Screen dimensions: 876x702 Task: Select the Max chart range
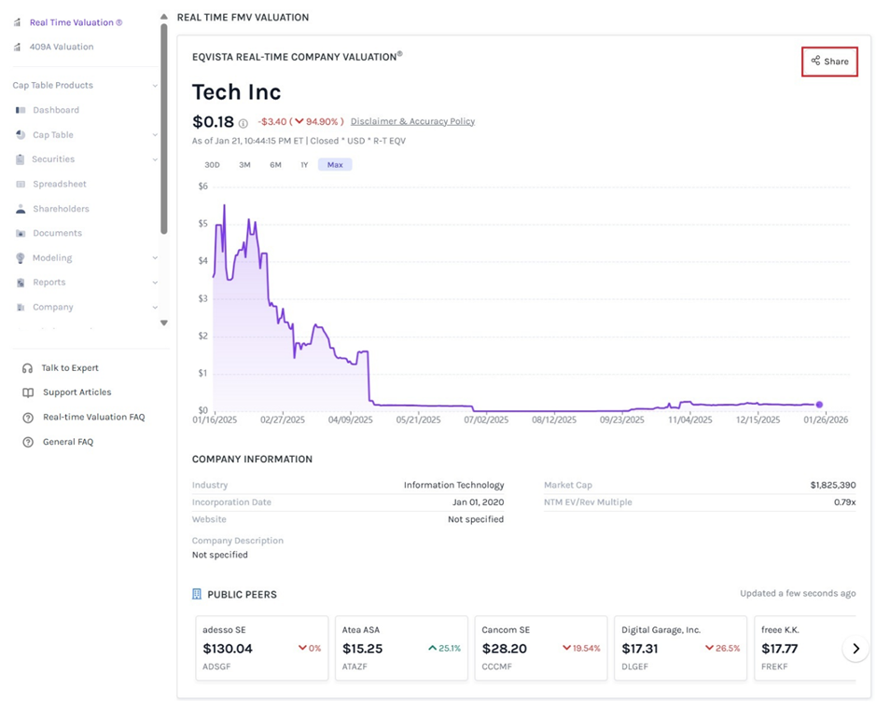click(335, 165)
